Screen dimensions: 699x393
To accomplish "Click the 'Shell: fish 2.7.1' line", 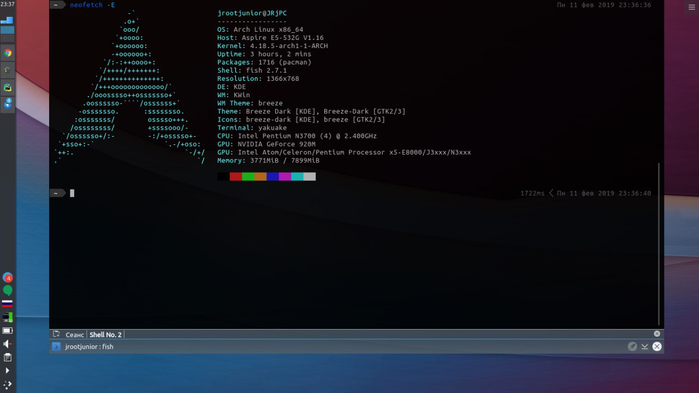I will (252, 71).
